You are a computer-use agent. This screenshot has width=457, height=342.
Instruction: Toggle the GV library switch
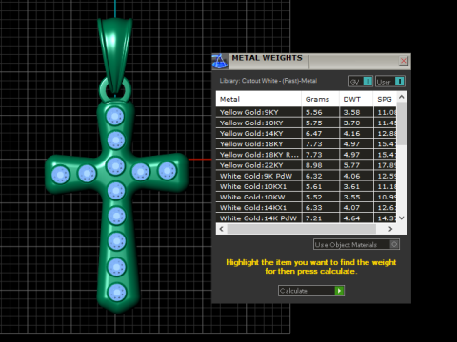(361, 82)
